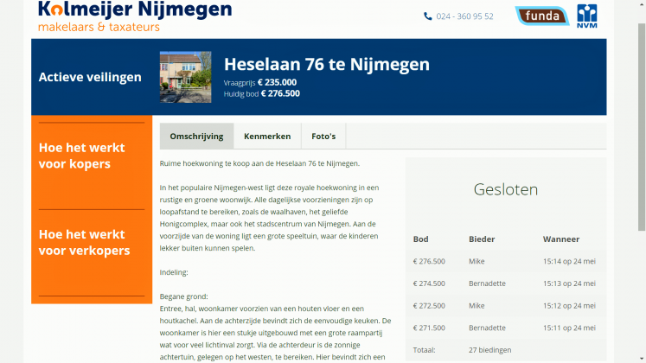Switch to the Kenmerken tab
The height and width of the screenshot is (363, 646).
point(267,137)
